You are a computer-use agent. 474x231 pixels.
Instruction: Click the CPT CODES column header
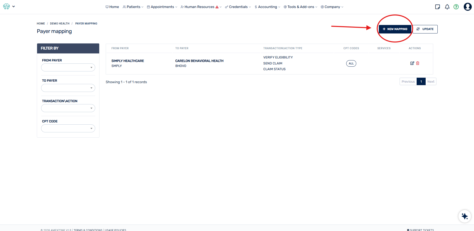351,48
